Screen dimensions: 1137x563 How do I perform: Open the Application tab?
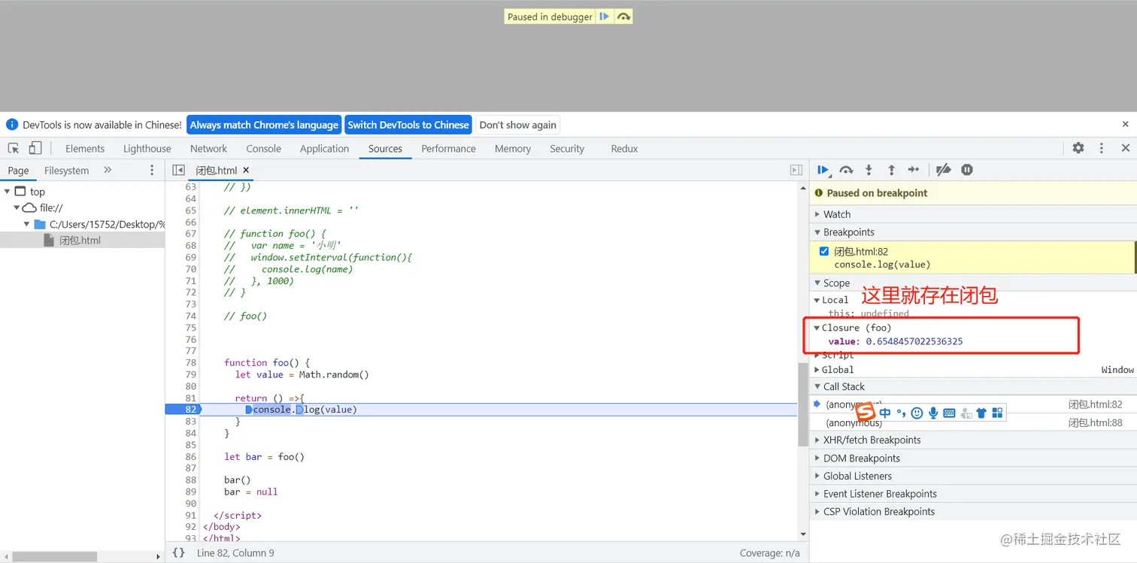click(x=324, y=149)
